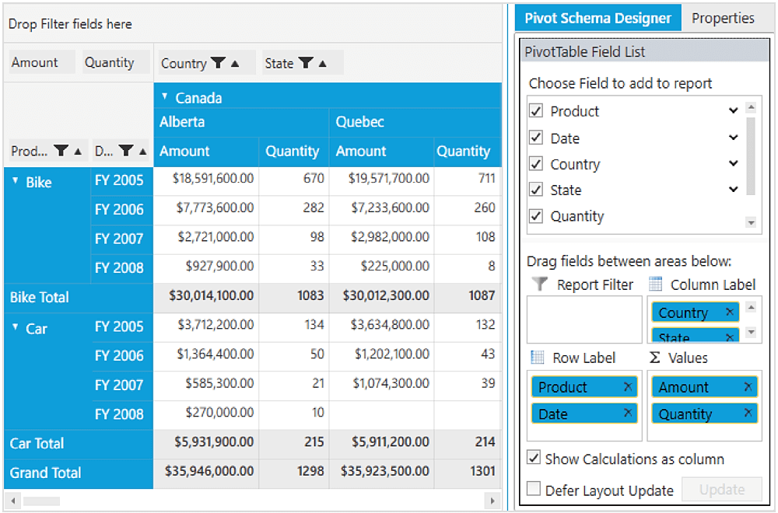
Task: Click sort arrow on Country column field
Action: 236,64
